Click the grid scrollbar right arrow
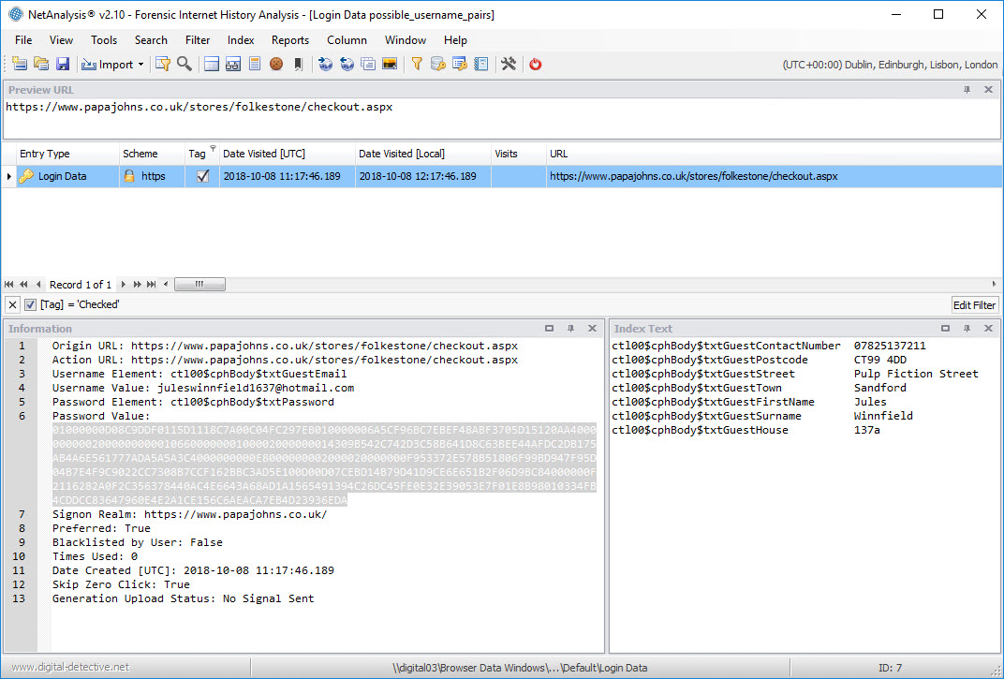Image resolution: width=1004 pixels, height=679 pixels. point(995,285)
